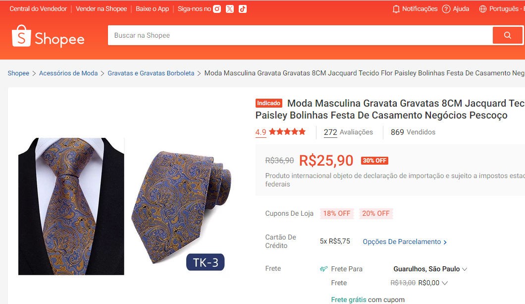Open Shopee's TikTok icon
Screen dimensions: 525x304
[242, 9]
